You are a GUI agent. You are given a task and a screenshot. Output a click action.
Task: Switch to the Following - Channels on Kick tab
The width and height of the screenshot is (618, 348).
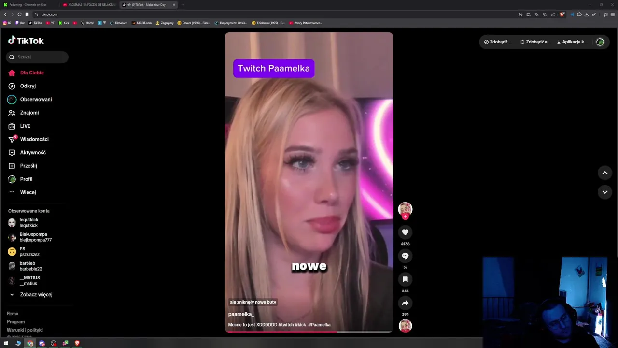point(29,5)
